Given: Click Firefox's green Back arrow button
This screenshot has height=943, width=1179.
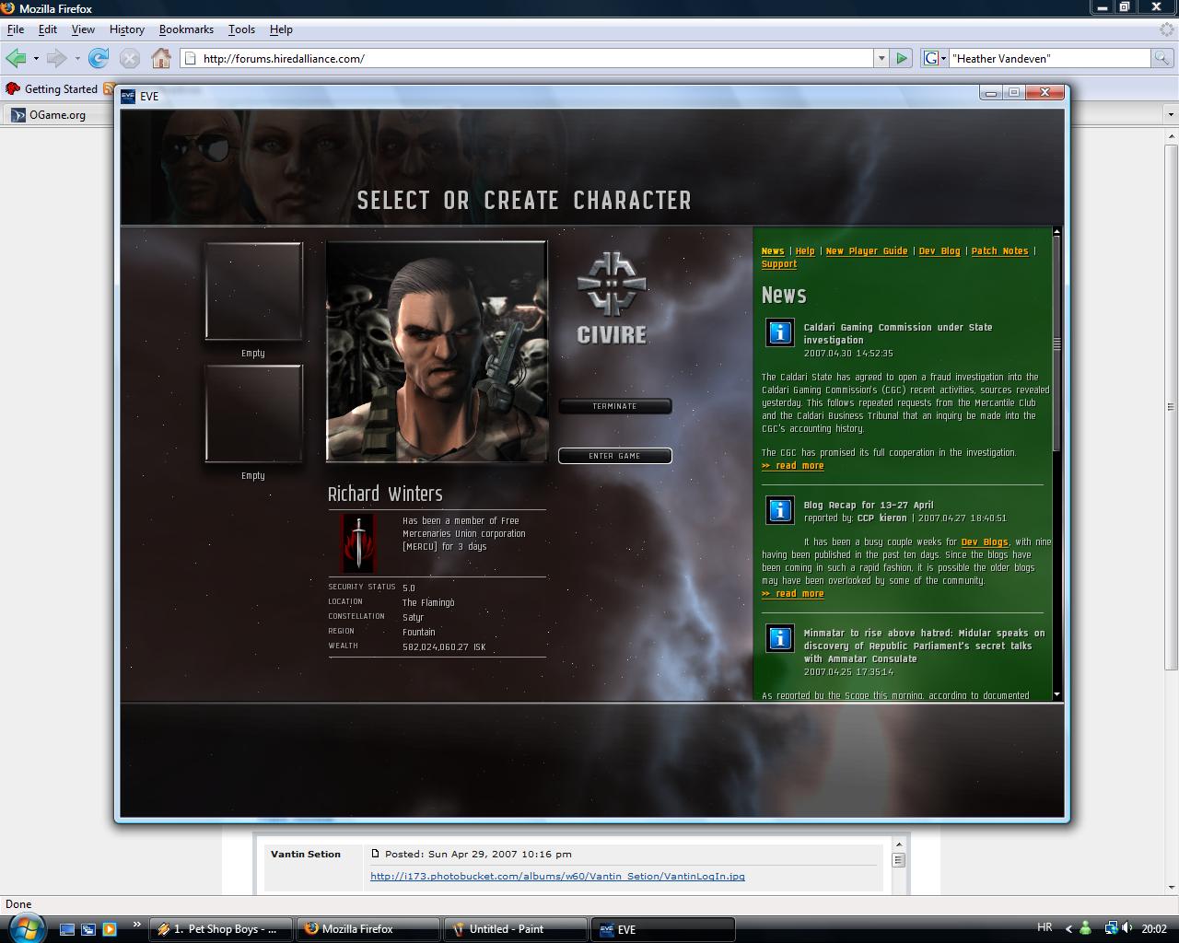Looking at the screenshot, I should pos(16,58).
